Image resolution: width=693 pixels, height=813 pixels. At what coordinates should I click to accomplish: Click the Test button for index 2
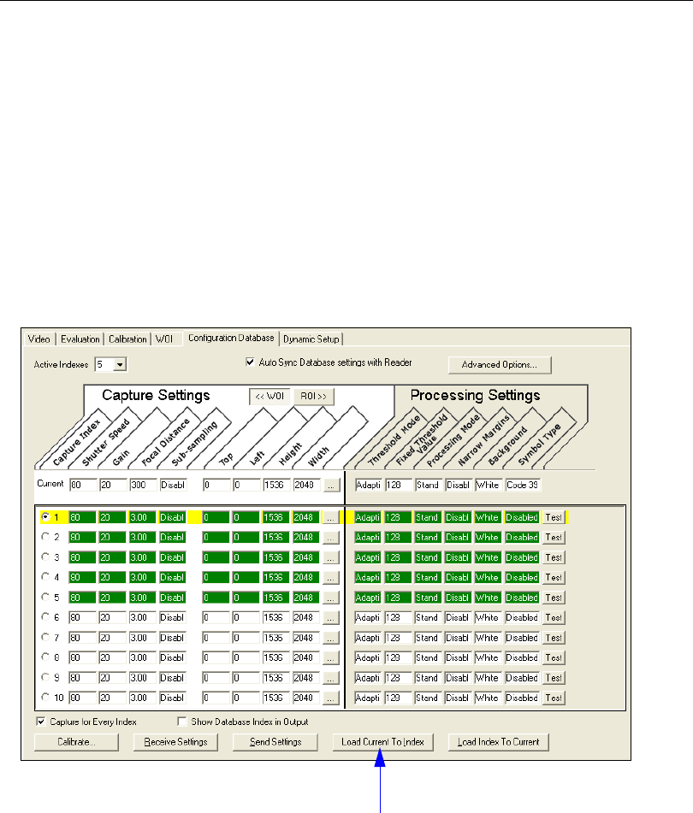point(554,538)
